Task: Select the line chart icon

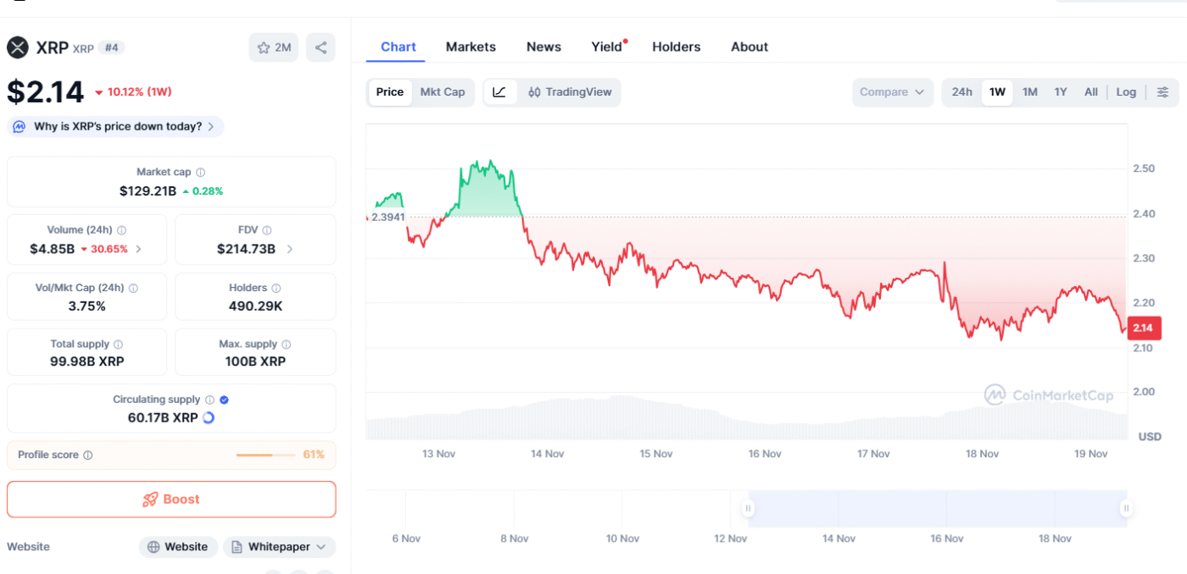Action: [x=499, y=92]
